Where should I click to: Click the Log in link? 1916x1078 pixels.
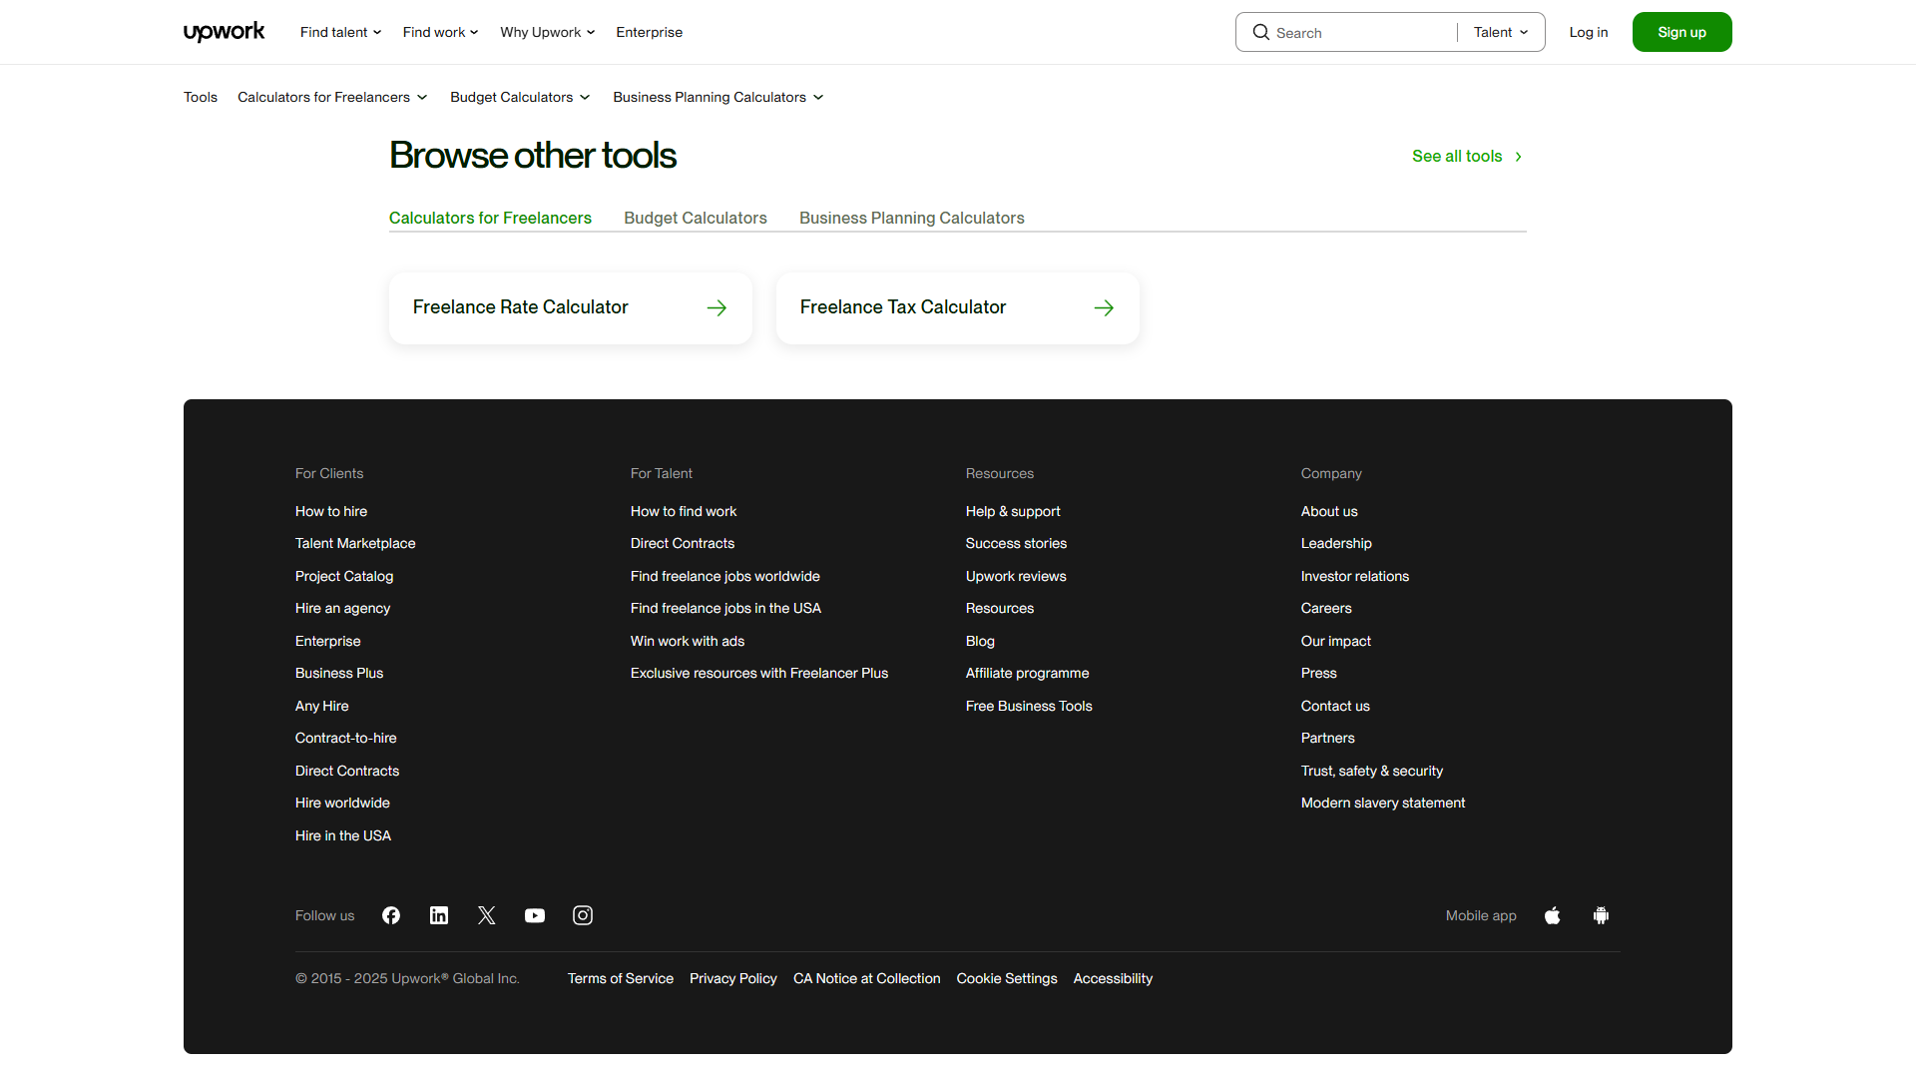tap(1588, 32)
